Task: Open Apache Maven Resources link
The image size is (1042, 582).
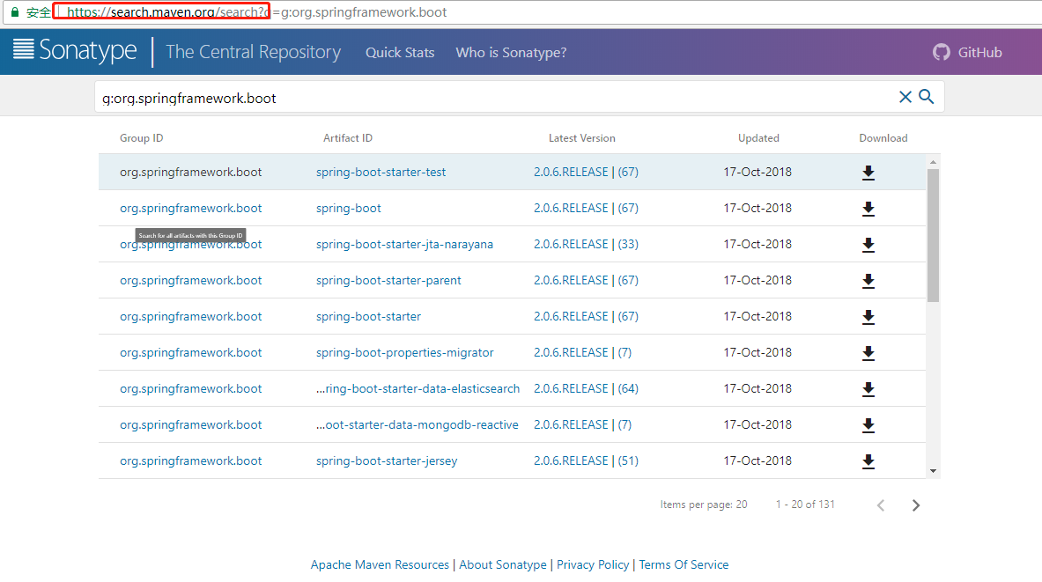Action: coord(381,564)
